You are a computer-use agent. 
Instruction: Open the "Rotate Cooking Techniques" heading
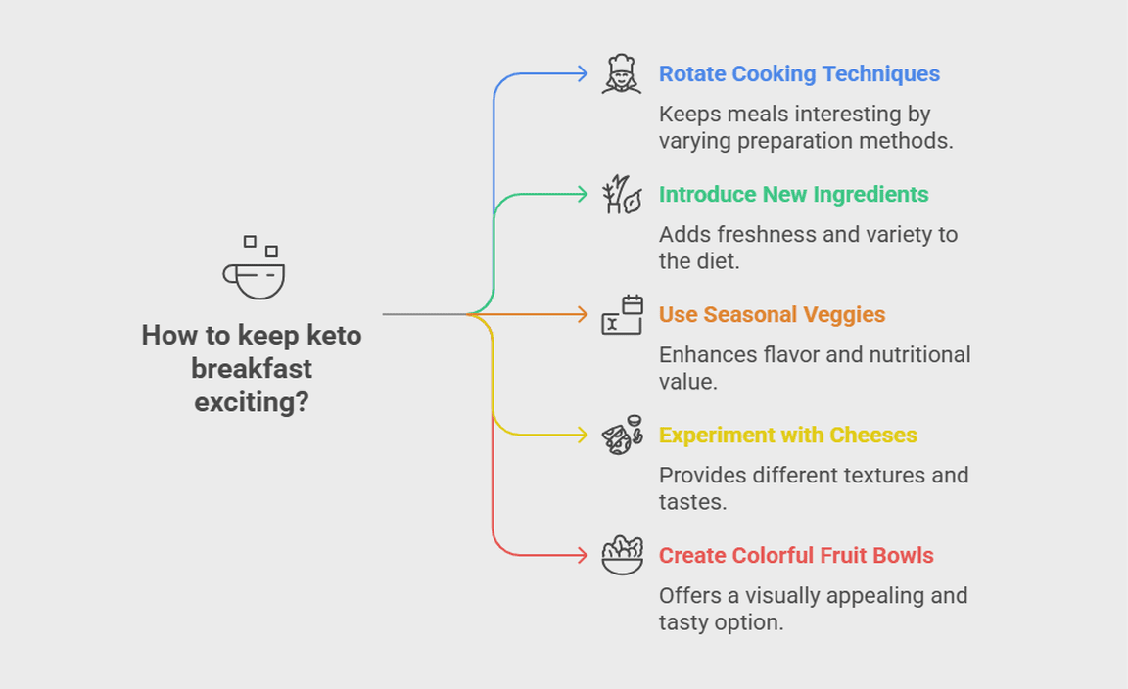tap(799, 74)
